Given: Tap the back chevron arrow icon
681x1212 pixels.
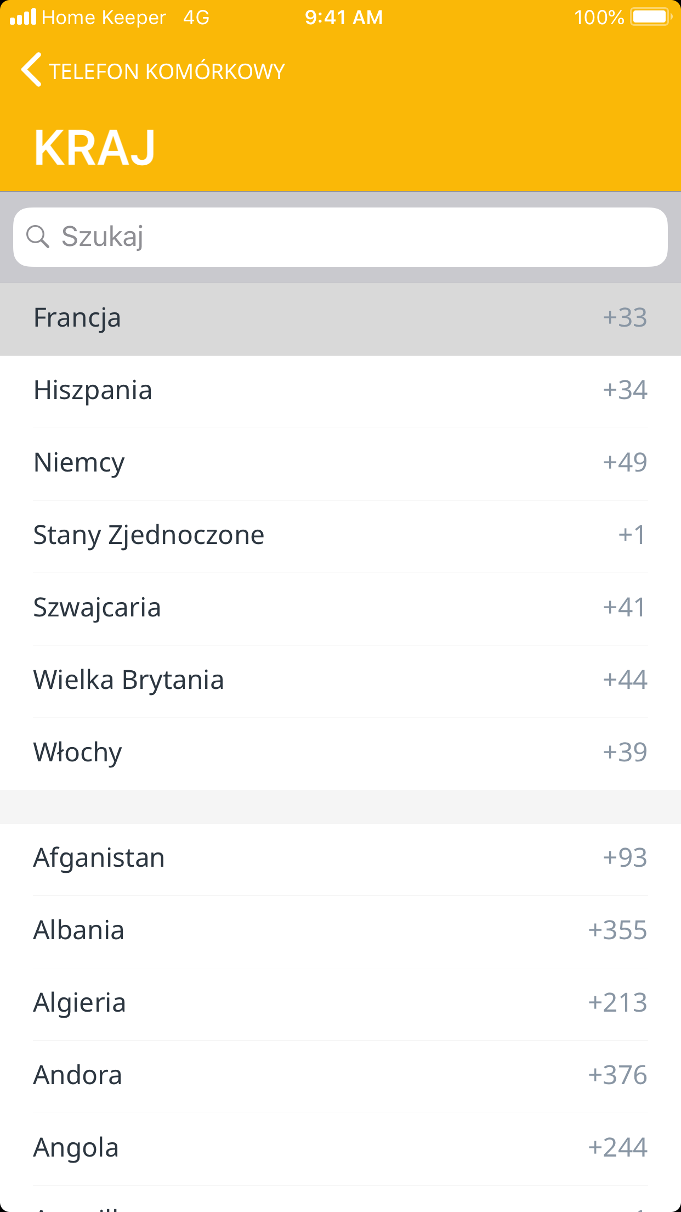Looking at the screenshot, I should [x=31, y=70].
